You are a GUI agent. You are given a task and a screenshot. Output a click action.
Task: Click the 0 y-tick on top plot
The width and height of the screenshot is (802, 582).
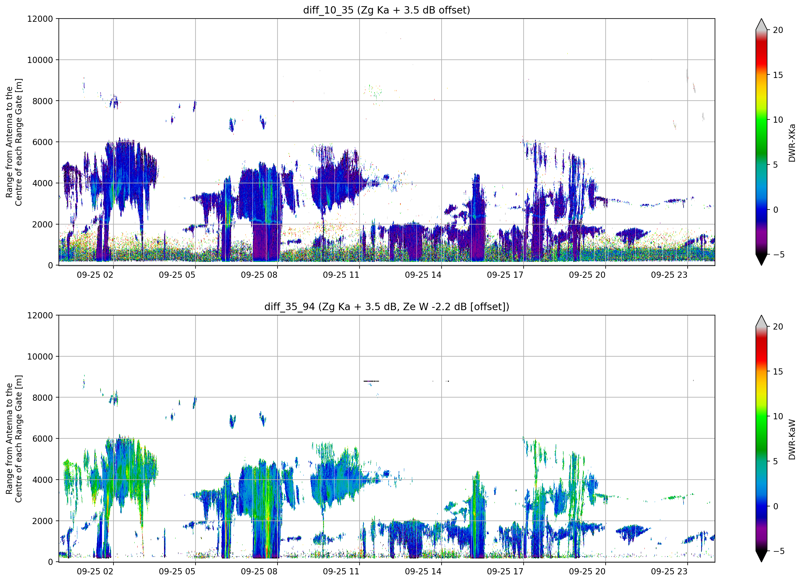coord(51,265)
